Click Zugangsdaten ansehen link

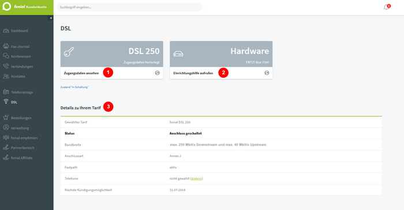tap(81, 73)
